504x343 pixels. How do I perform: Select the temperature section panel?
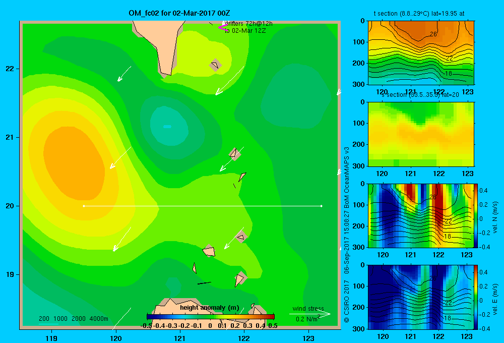[421, 53]
